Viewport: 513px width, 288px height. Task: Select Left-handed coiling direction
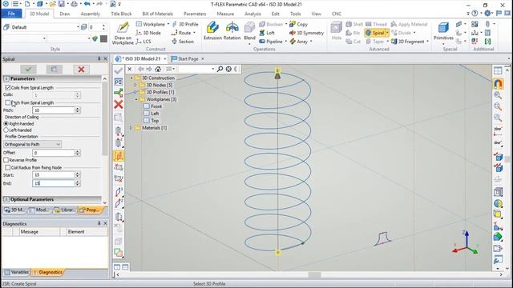pos(6,130)
